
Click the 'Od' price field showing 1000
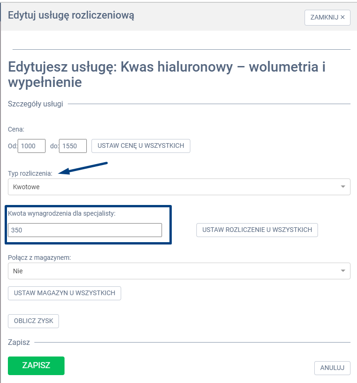[32, 146]
